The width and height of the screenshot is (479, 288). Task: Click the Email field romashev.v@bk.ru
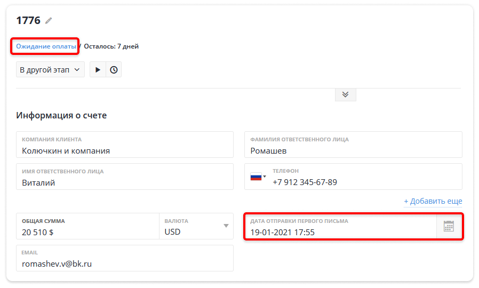click(x=125, y=258)
